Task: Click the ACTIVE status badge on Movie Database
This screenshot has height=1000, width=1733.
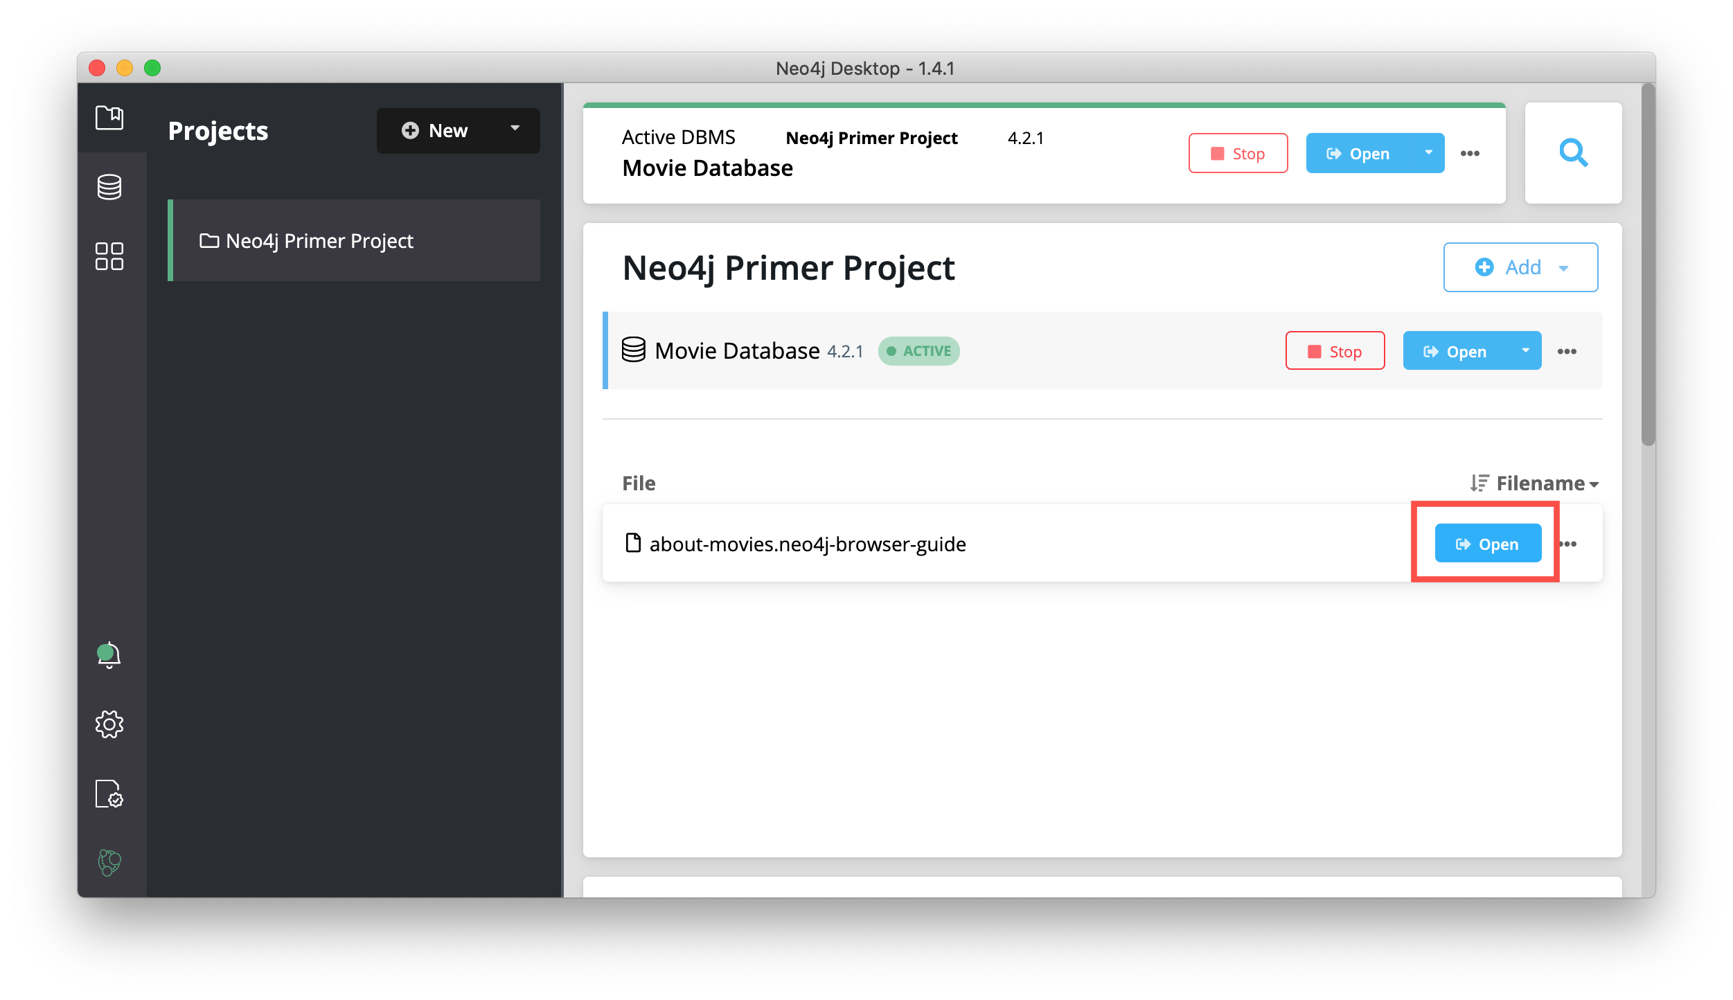Action: click(x=927, y=350)
